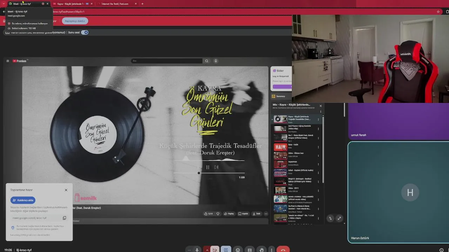Expand the shared screen to fullscreen
The width and height of the screenshot is (449, 252).
(339, 218)
